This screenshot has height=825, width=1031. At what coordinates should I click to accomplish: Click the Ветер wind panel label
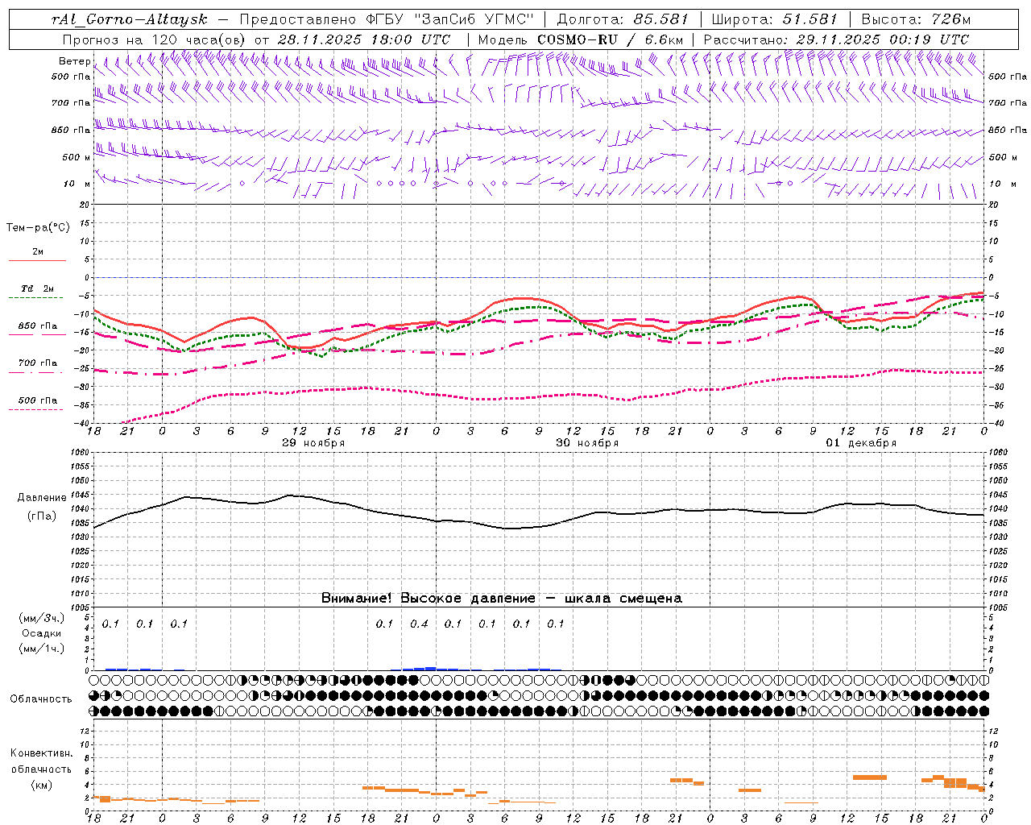[74, 61]
